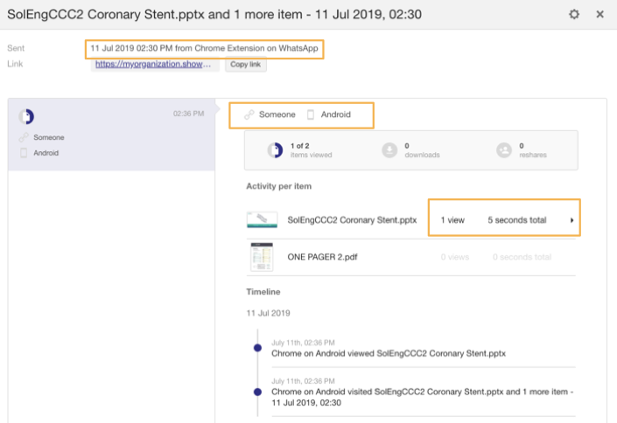Click the SolEngCCC2 Coronary Stent.pptx thumbnail

[262, 220]
